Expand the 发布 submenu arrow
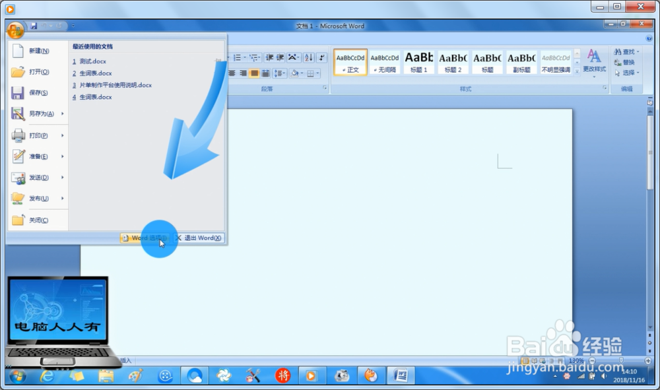Screen dimensions: 660x390 coord(63,199)
